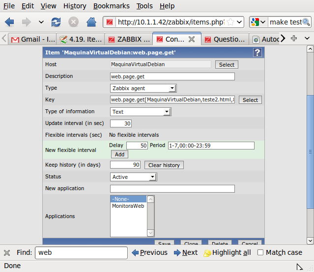The image size is (314, 272).
Task: Select 'MonitoraWeb' in Applications list
Action: coord(129,206)
